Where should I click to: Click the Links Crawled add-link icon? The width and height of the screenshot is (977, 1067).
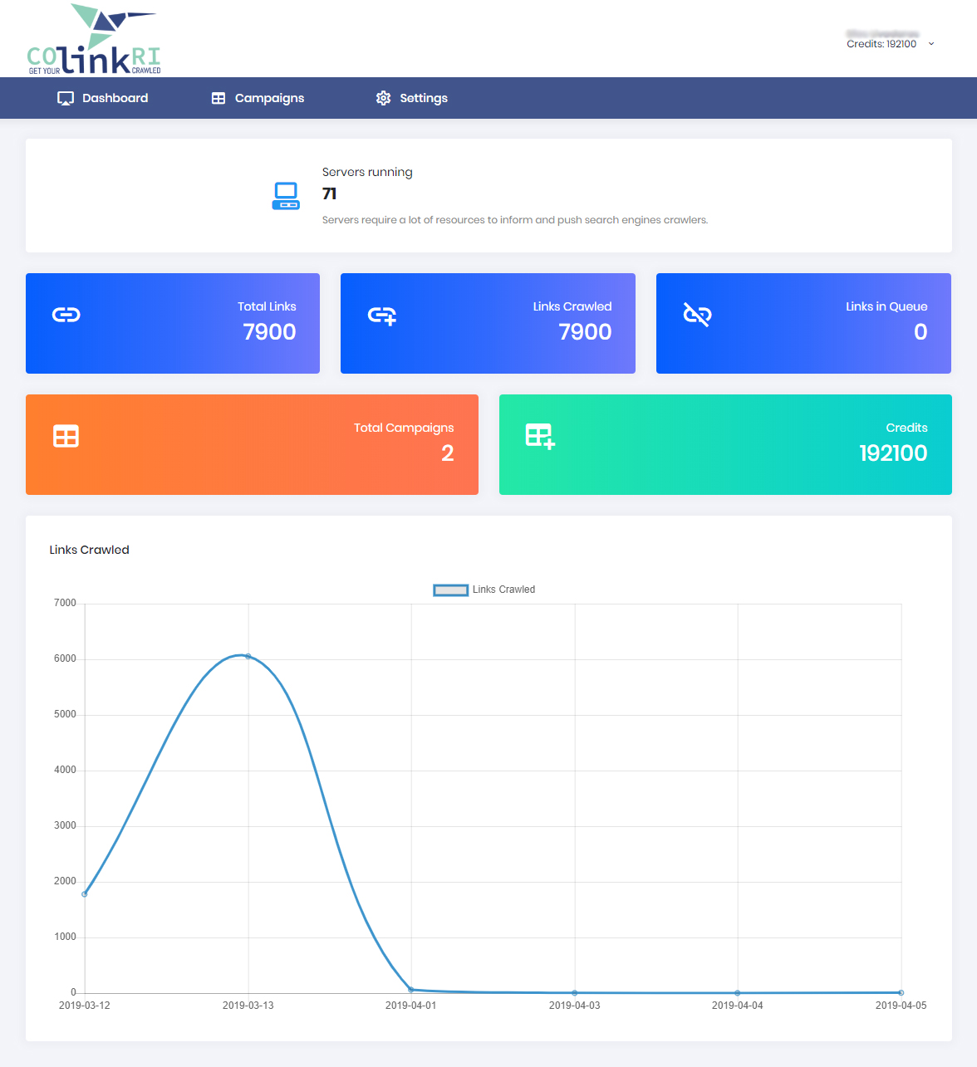382,316
